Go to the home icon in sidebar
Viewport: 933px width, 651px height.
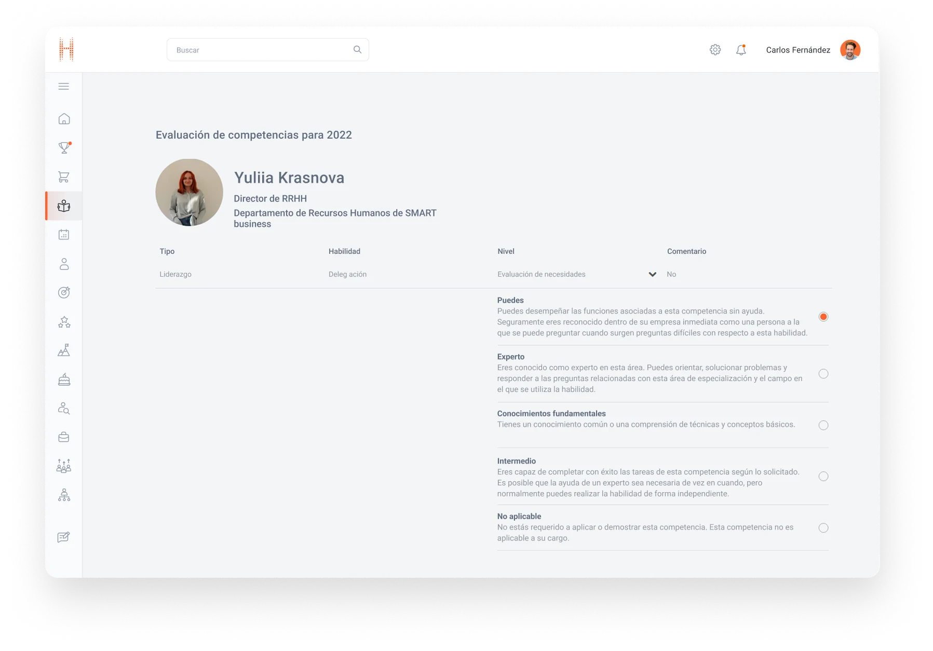(x=64, y=119)
